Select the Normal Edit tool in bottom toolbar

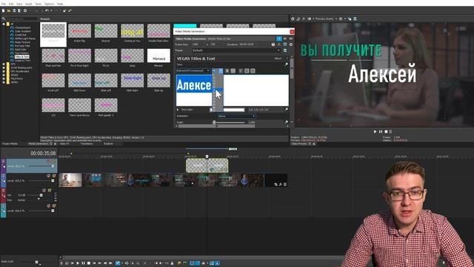click(118, 263)
